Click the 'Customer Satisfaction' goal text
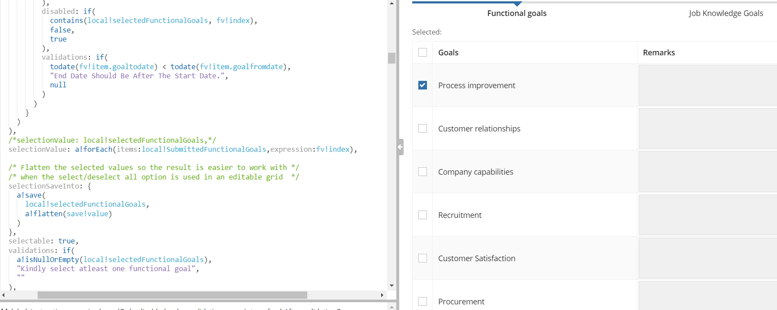 point(477,258)
